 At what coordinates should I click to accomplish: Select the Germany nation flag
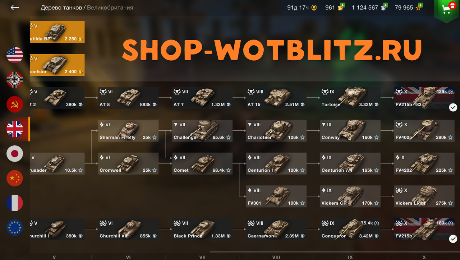15,80
